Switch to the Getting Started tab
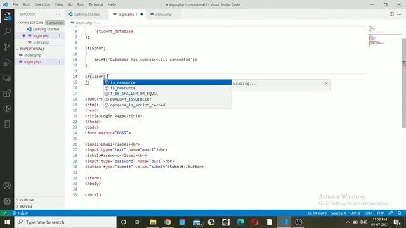This screenshot has height=228, width=406. [x=87, y=14]
